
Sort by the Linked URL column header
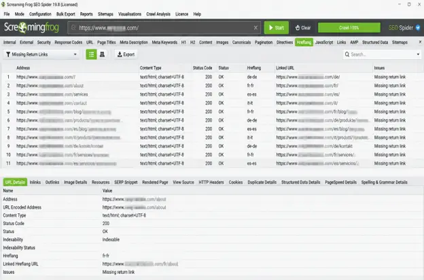pos(285,68)
